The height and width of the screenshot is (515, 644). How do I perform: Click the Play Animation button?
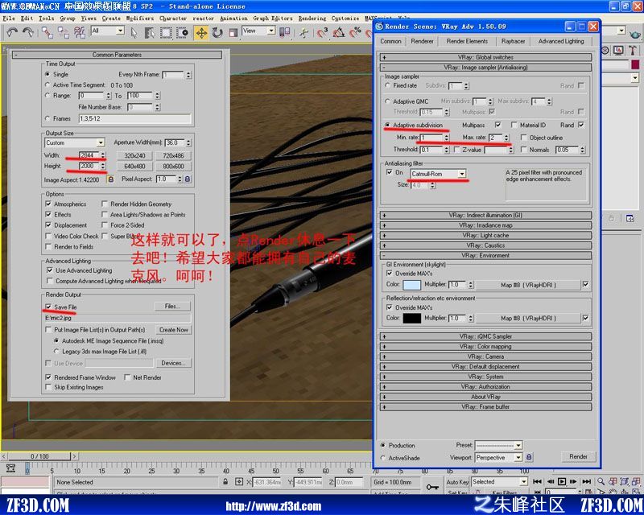point(562,481)
